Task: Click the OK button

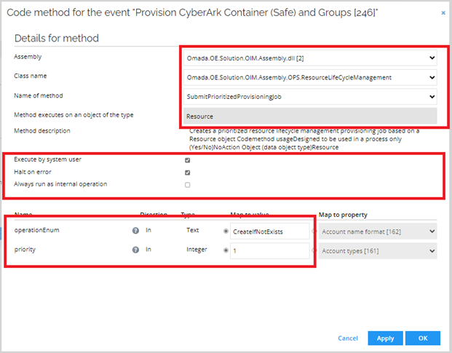Action: [x=423, y=338]
